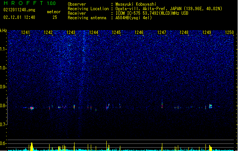Click time axis marker 1242
The height and width of the screenshot is (151, 238).
pos(48,32)
